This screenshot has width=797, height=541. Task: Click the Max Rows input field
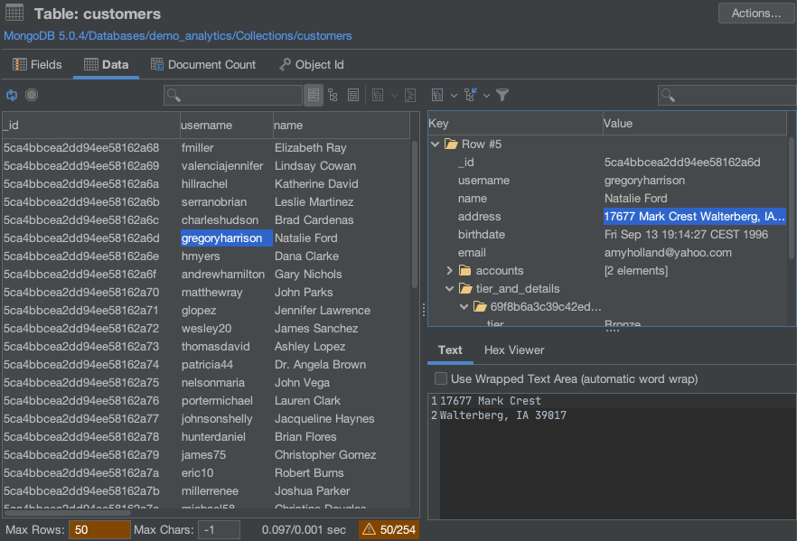click(x=99, y=530)
